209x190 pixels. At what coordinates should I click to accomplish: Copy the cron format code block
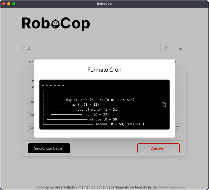[x=164, y=104]
